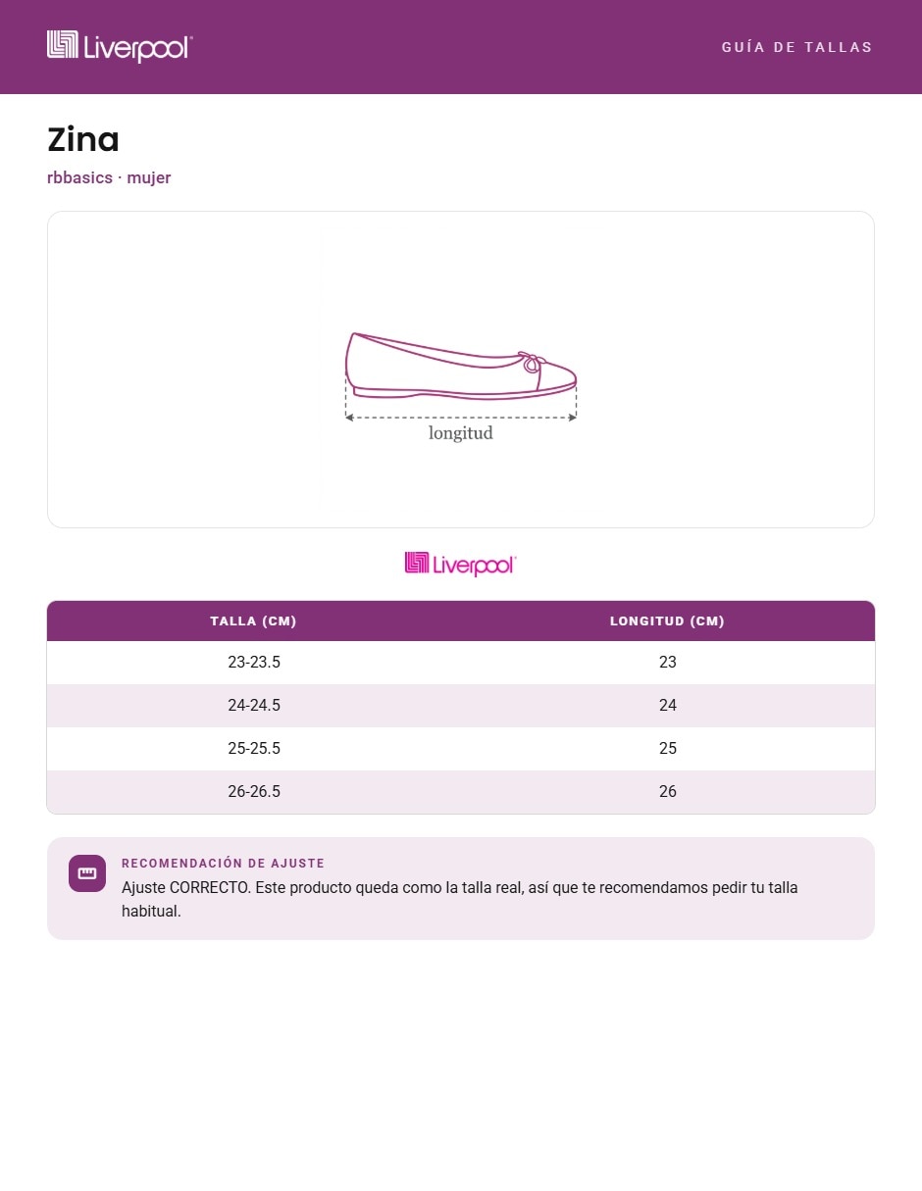Click the Ajuste CORRECTO recommendation text
Viewport: 922px width, 1191px height.
(x=460, y=900)
